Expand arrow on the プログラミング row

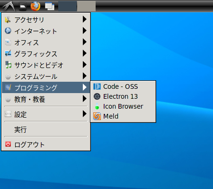[85, 87]
